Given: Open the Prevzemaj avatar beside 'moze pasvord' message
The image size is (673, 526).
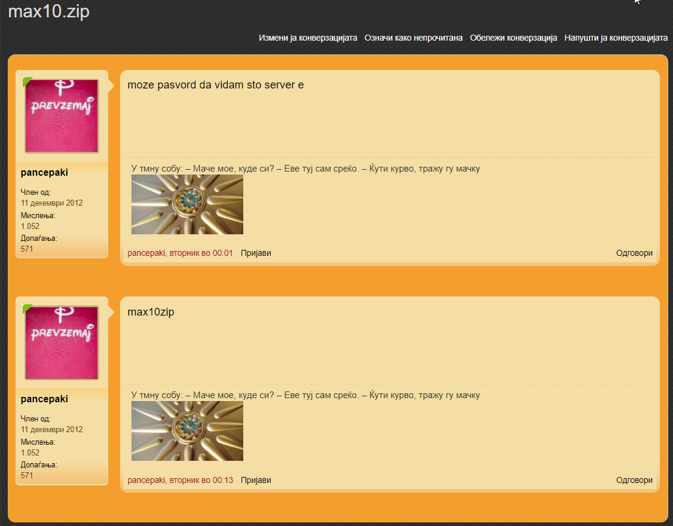Looking at the screenshot, I should pyautogui.click(x=62, y=116).
